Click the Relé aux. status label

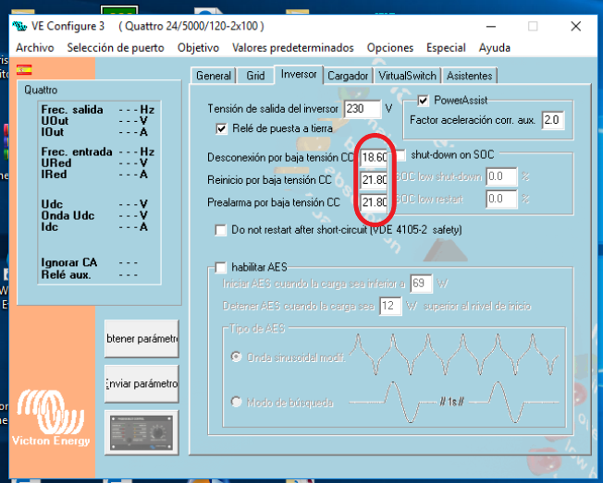tap(67, 275)
